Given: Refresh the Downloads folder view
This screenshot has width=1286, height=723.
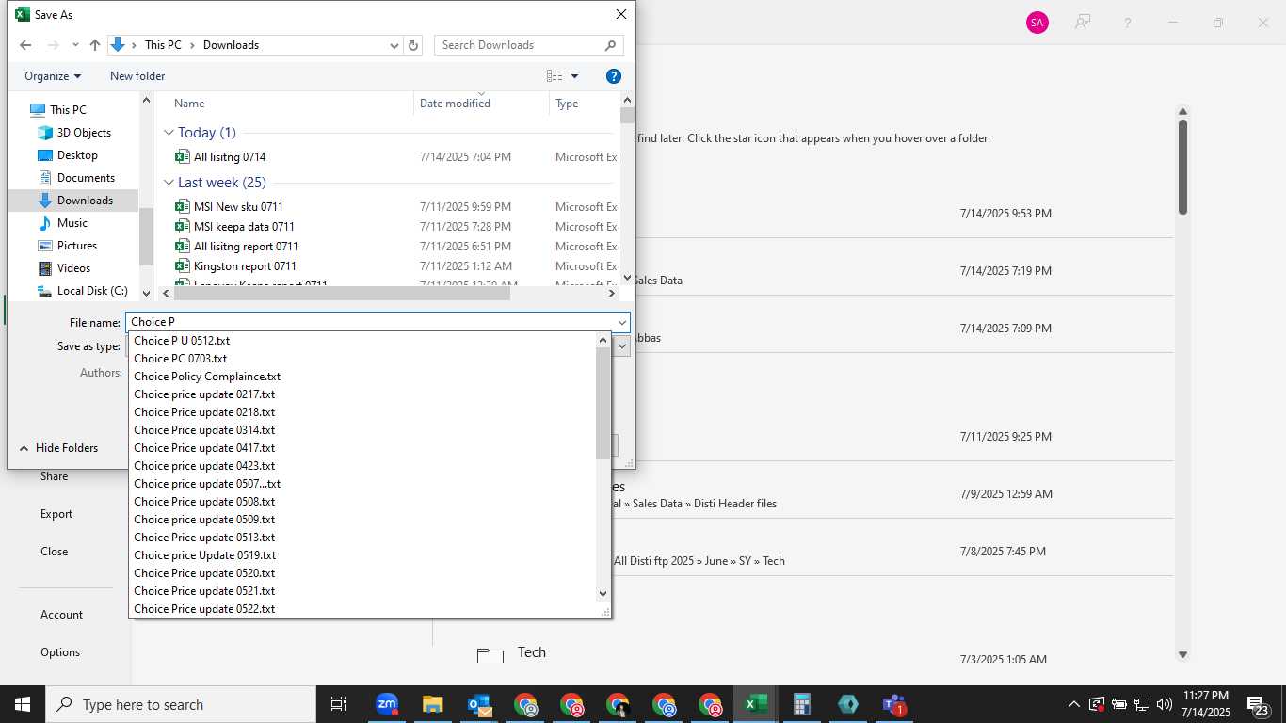Looking at the screenshot, I should pos(413,45).
